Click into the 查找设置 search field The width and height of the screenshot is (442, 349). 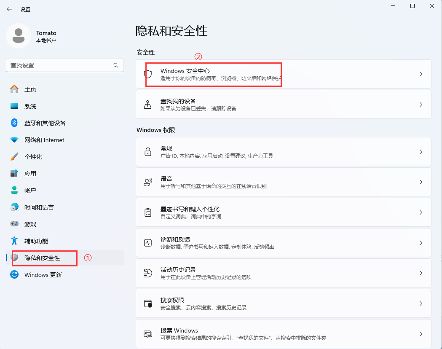click(x=59, y=65)
